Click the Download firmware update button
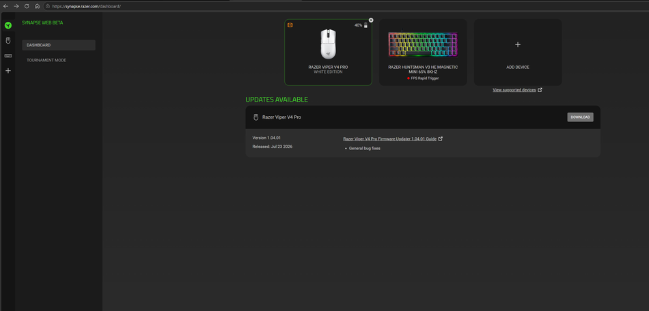 point(580,117)
